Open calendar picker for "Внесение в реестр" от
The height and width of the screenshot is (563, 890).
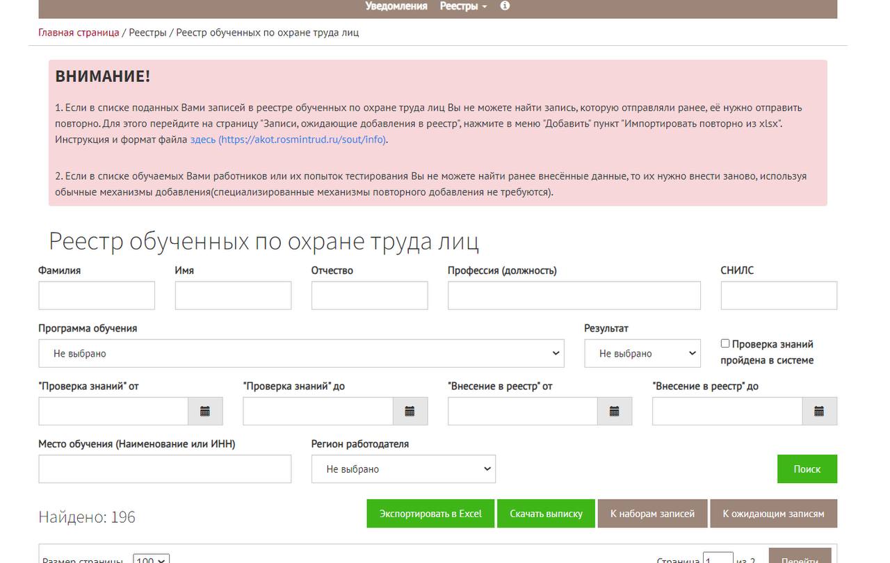pyautogui.click(x=614, y=411)
